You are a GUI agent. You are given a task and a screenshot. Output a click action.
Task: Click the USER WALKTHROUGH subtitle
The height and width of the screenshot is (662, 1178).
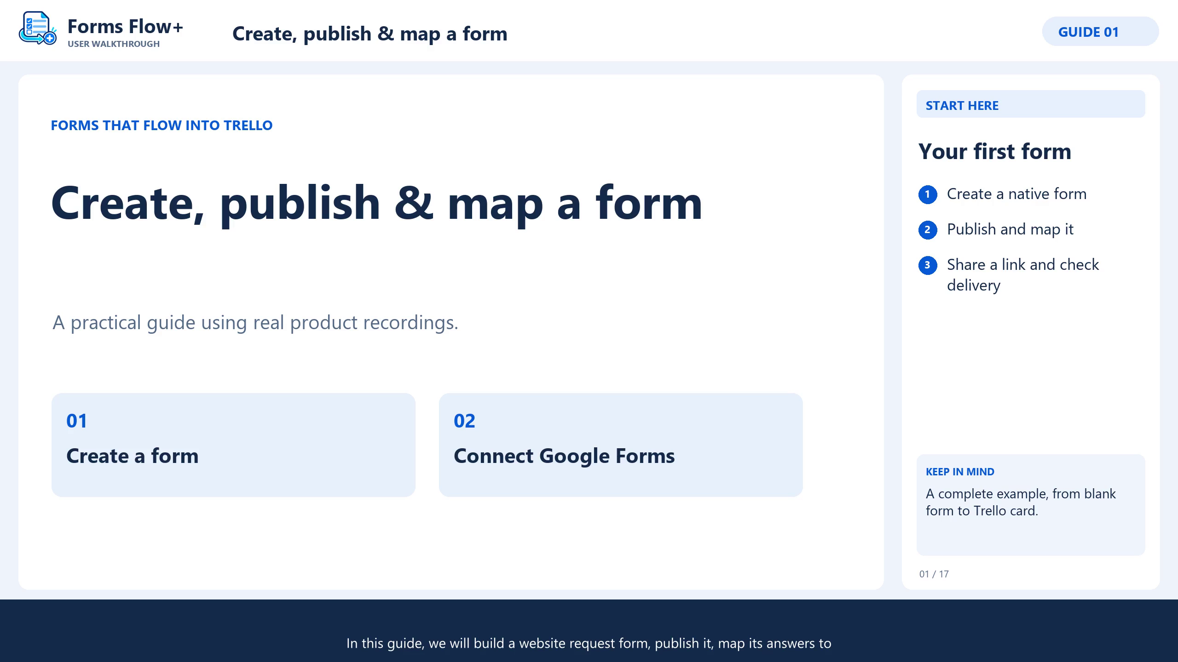114,44
